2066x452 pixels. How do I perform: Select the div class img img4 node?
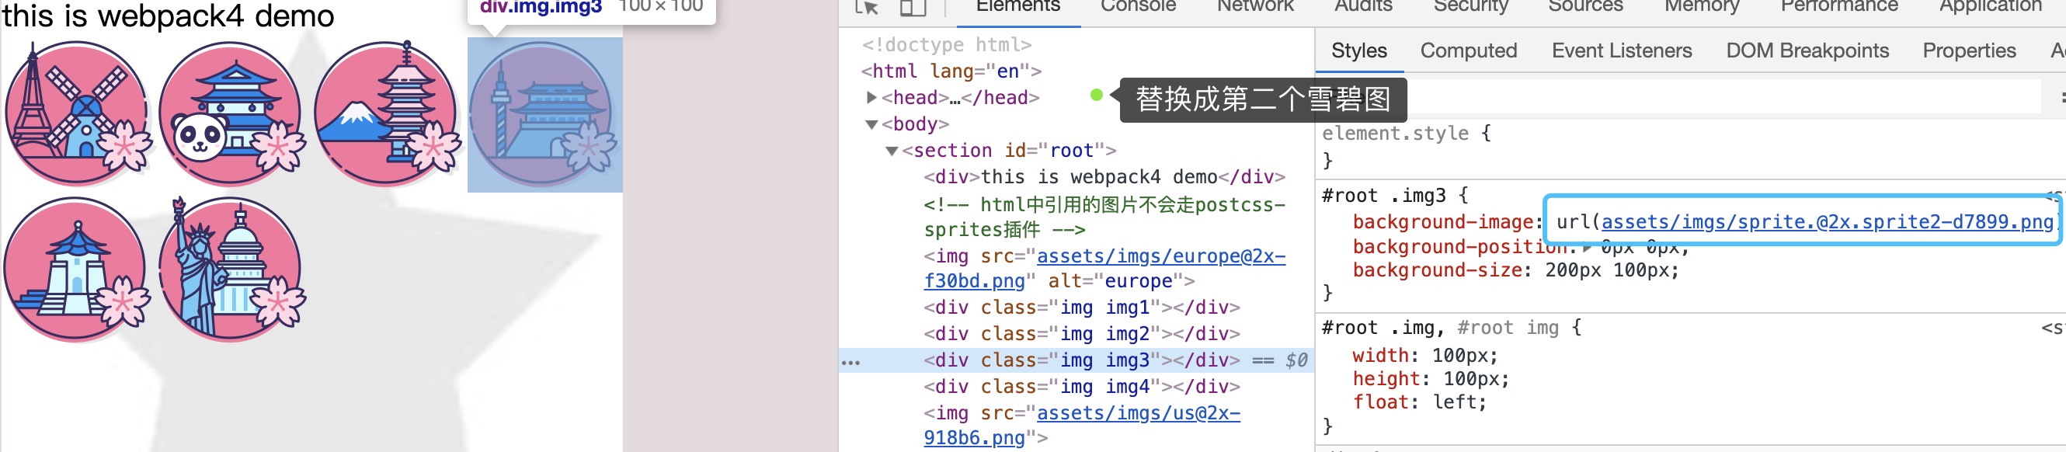(1081, 386)
